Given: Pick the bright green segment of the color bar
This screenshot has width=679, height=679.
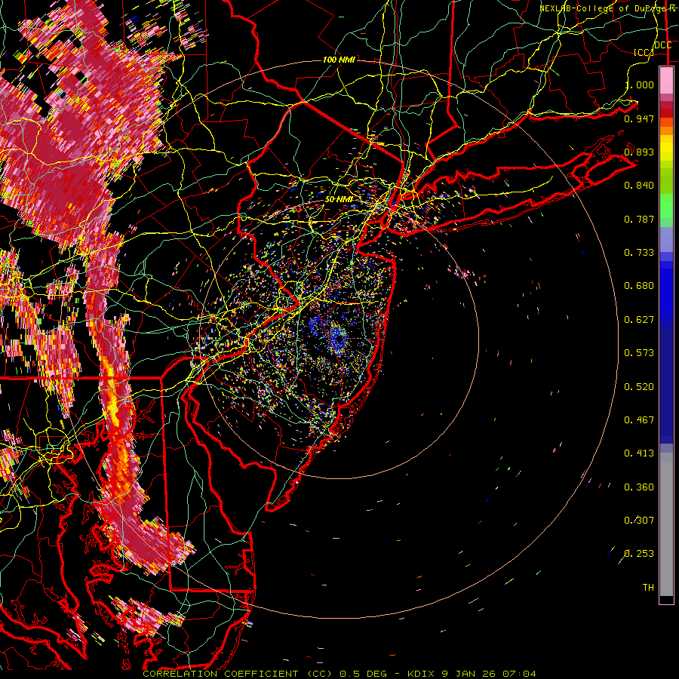Looking at the screenshot, I should (x=666, y=206).
